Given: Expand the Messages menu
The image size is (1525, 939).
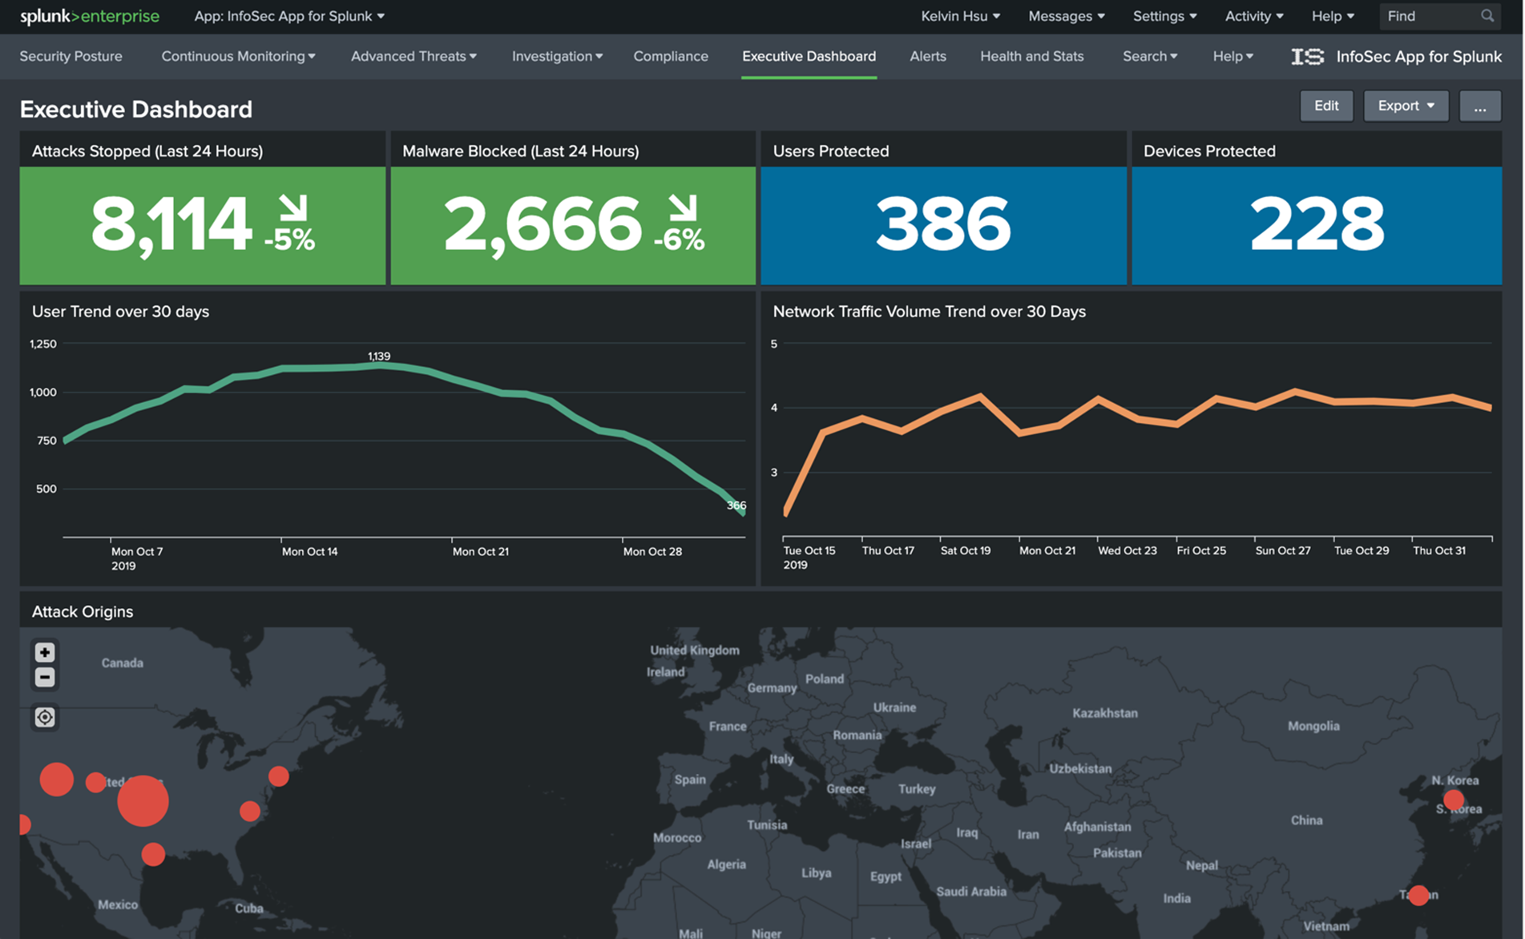Looking at the screenshot, I should click(1066, 16).
